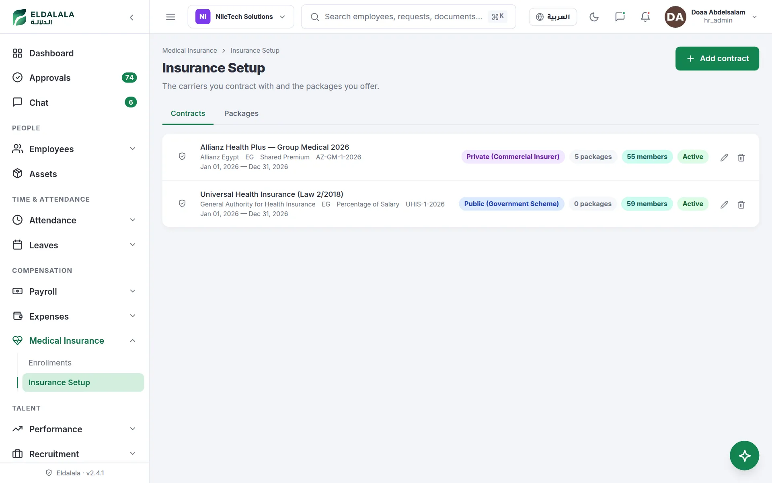This screenshot has width=772, height=483.
Task: Open the AI assistant sparkle button
Action: [x=744, y=456]
